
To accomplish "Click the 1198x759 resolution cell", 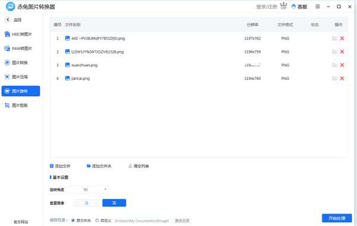I will tap(252, 52).
